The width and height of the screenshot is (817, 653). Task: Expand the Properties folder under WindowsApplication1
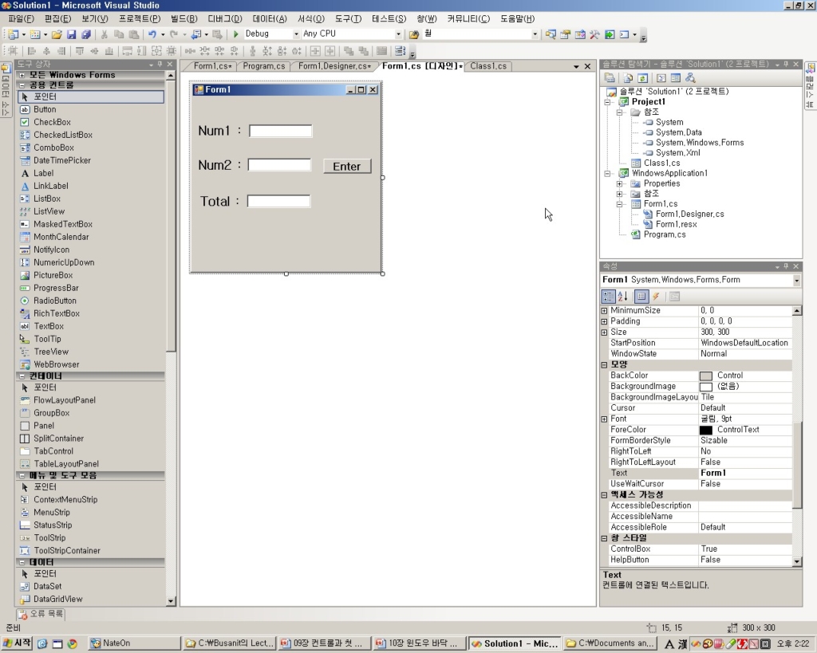point(619,184)
